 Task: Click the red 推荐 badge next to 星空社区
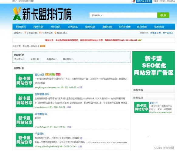tap(58, 74)
